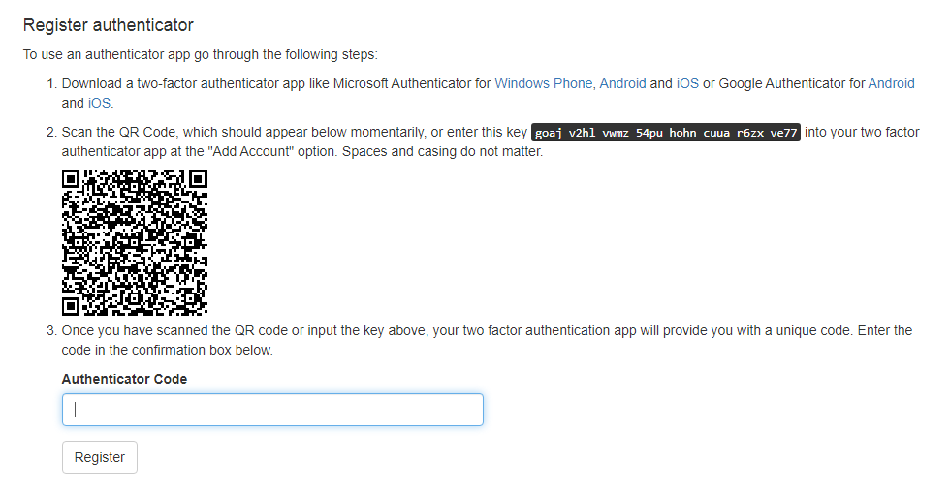
Task: Click the QR code's top-left finder square
Action: coord(72,180)
